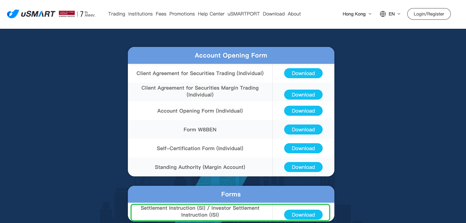Viewport: 466px width, 223px height.
Task: Open the Promotions menu item
Action: 182,14
